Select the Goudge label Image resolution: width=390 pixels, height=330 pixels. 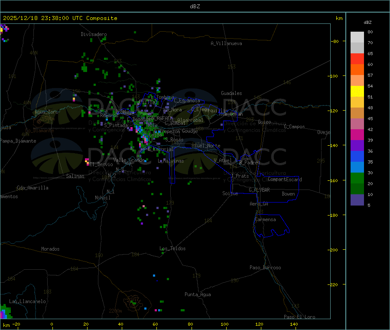190,131
